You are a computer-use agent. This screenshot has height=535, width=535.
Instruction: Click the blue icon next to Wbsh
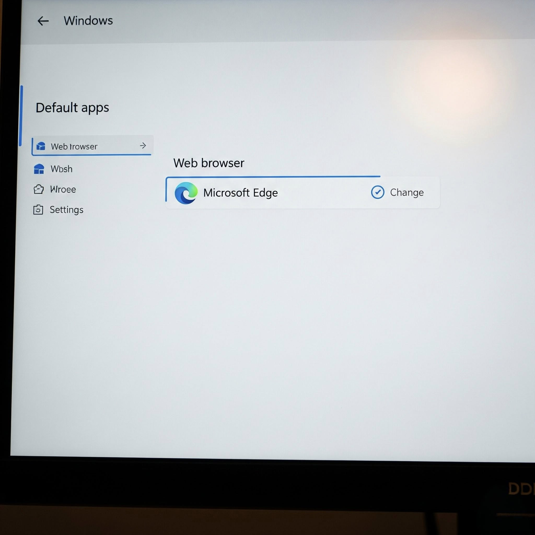pos(39,169)
